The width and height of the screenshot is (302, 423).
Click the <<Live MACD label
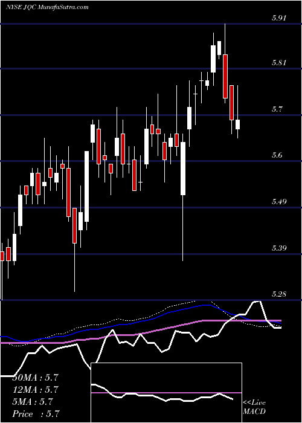point(254,407)
